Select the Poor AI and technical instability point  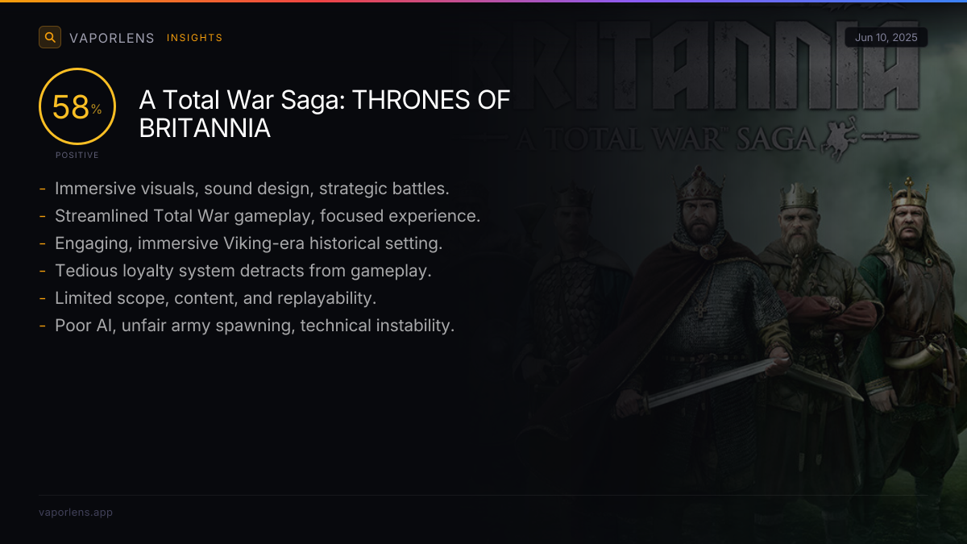pos(255,326)
